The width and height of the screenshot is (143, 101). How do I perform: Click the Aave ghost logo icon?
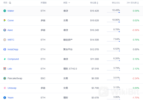click(5, 30)
